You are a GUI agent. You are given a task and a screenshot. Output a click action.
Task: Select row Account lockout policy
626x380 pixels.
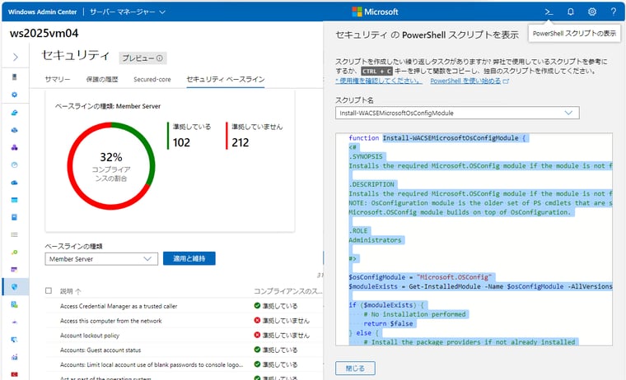184,336
